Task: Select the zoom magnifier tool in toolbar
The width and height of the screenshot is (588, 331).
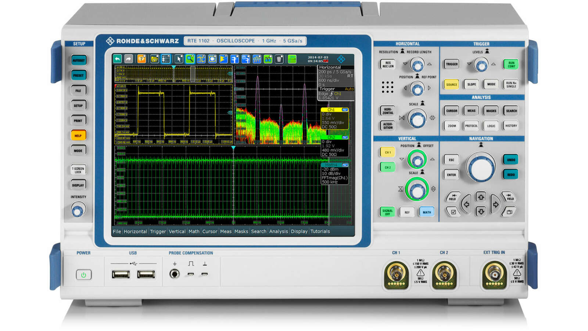Action: (x=190, y=59)
